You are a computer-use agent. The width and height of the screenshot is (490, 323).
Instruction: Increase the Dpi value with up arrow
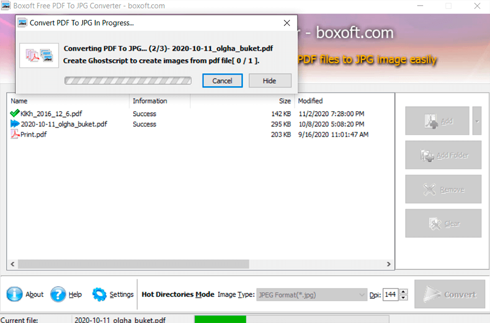point(403,292)
